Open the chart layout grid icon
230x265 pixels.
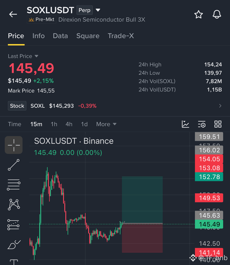pyautogui.click(x=218, y=124)
